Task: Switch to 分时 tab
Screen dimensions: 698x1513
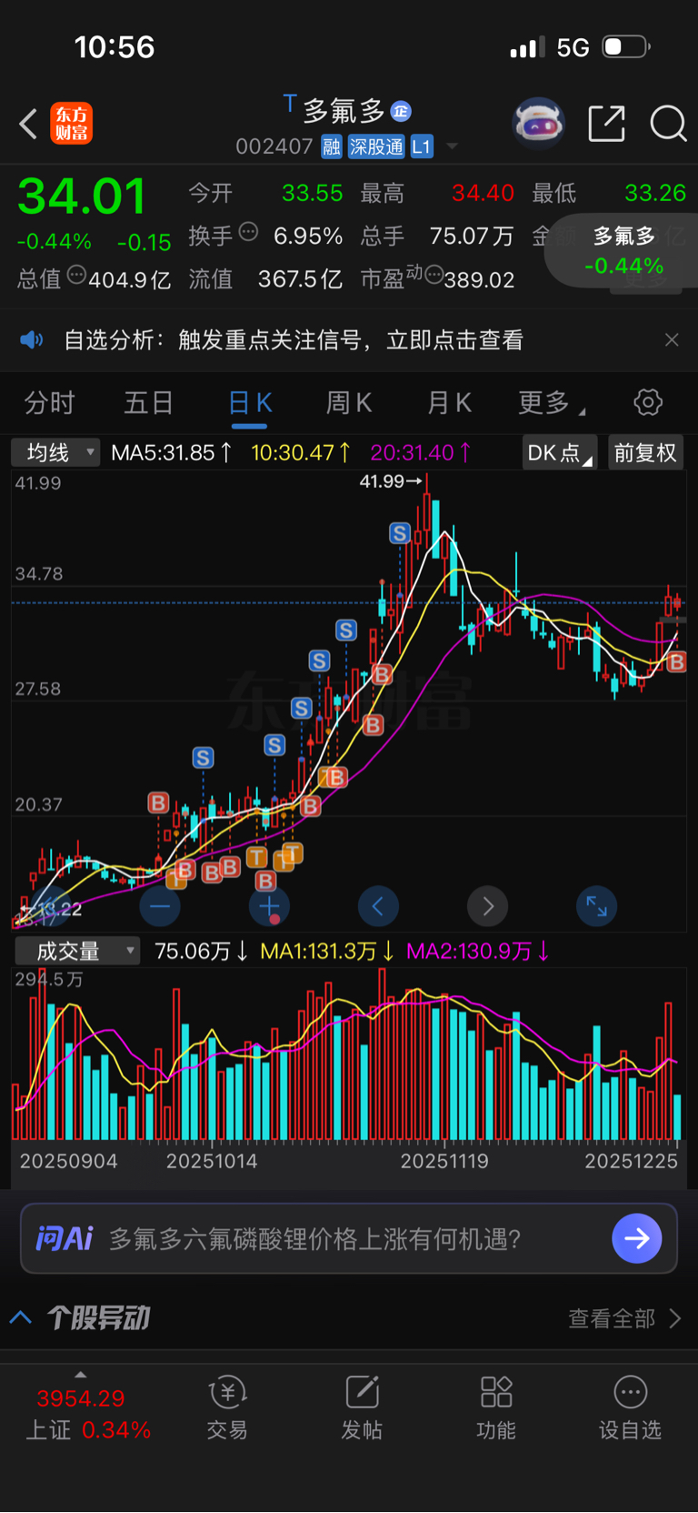Action: click(49, 402)
